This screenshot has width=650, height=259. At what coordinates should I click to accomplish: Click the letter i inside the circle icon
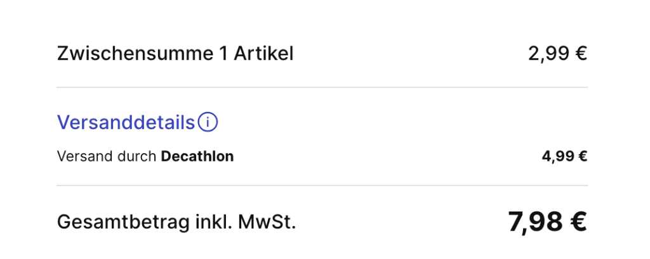tap(208, 122)
